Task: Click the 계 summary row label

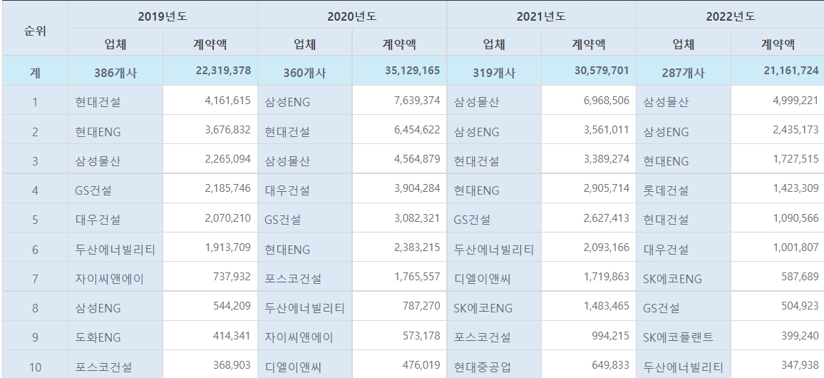Action: pos(35,71)
